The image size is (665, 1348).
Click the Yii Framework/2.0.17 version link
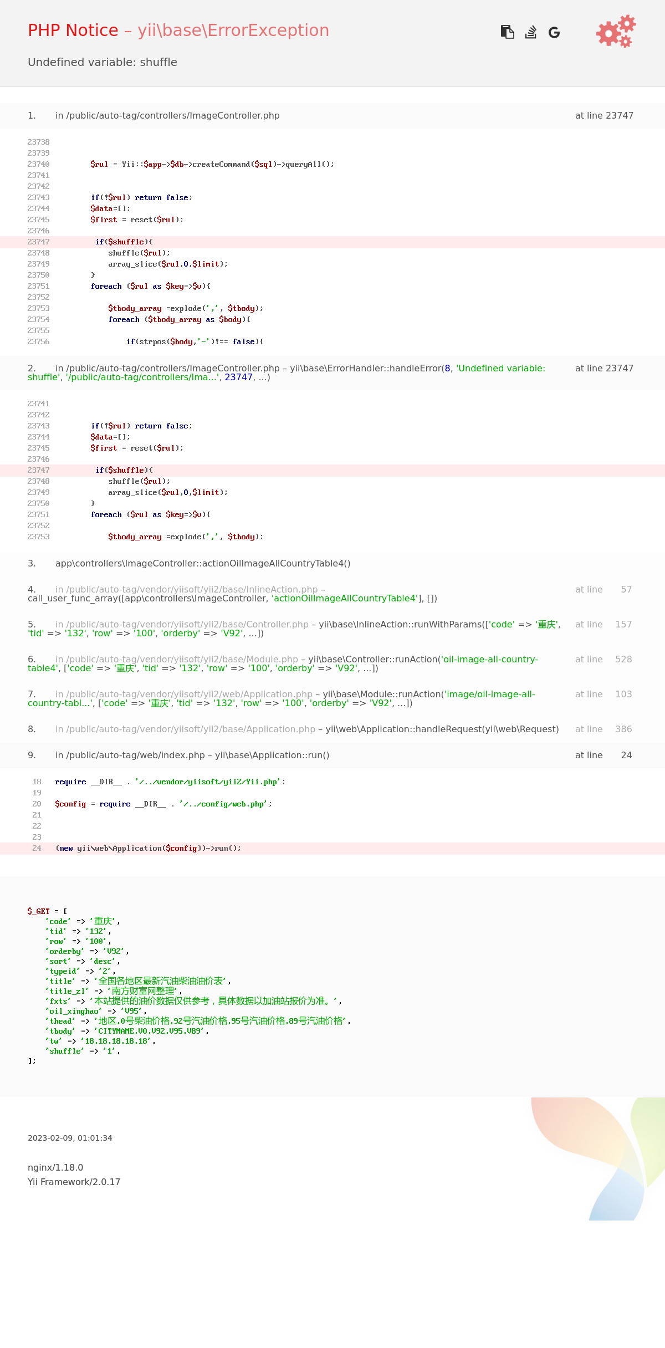pyautogui.click(x=74, y=1182)
